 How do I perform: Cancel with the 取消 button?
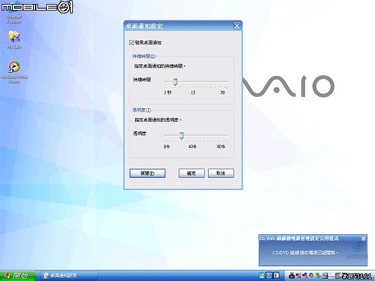pos(221,173)
